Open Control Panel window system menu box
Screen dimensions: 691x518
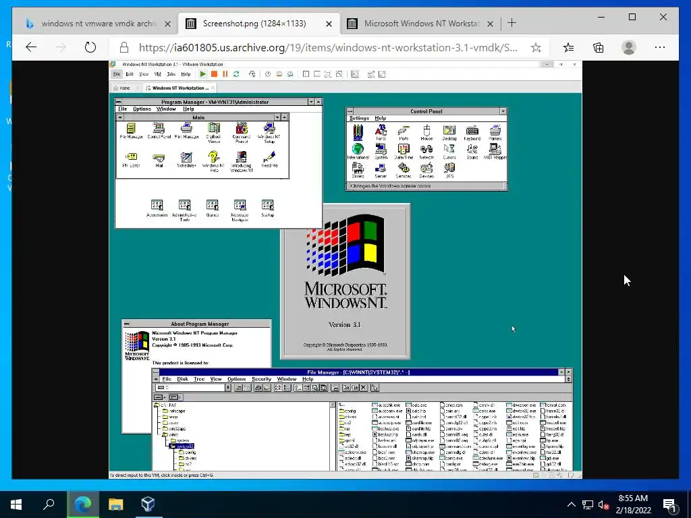(x=350, y=111)
